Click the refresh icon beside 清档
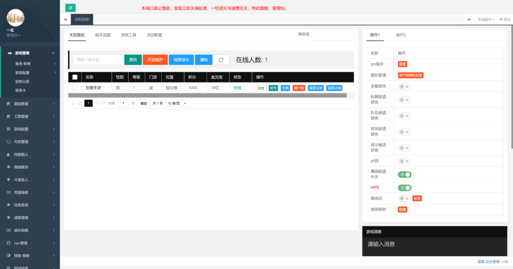Viewport: 513px width, 269px height. 221,59
